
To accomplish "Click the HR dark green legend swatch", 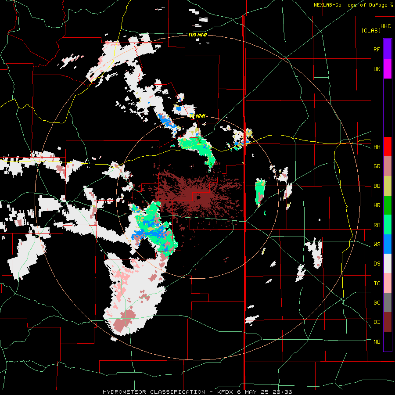I will pos(388,205).
